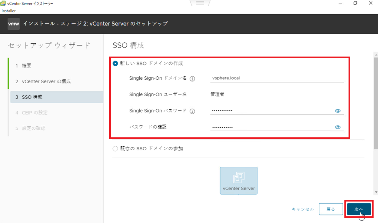
Task: Click the vsphere.local domain name field
Action: [277, 78]
